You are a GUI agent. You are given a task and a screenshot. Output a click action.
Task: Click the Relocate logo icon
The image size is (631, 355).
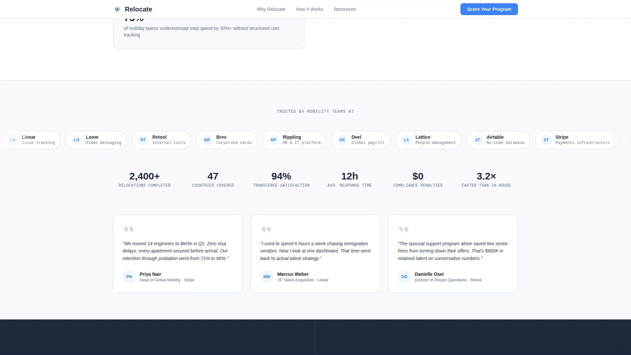(x=117, y=9)
